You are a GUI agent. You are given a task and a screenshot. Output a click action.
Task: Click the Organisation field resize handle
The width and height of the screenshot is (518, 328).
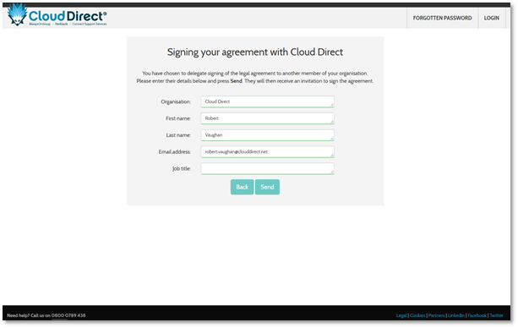[x=332, y=105]
